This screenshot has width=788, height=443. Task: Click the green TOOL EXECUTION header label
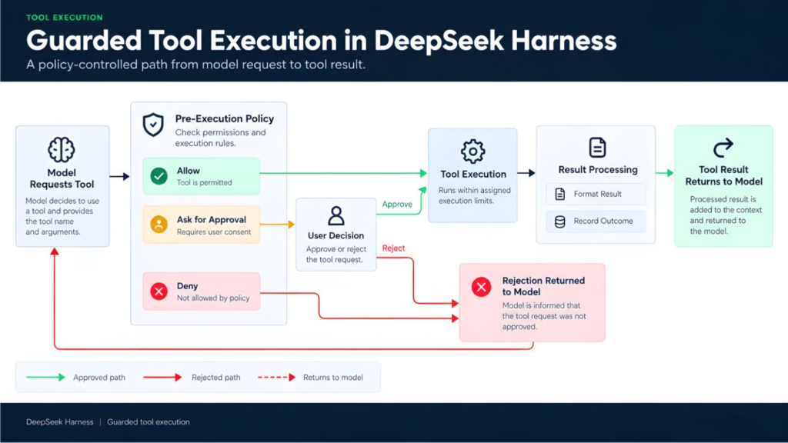pos(65,18)
